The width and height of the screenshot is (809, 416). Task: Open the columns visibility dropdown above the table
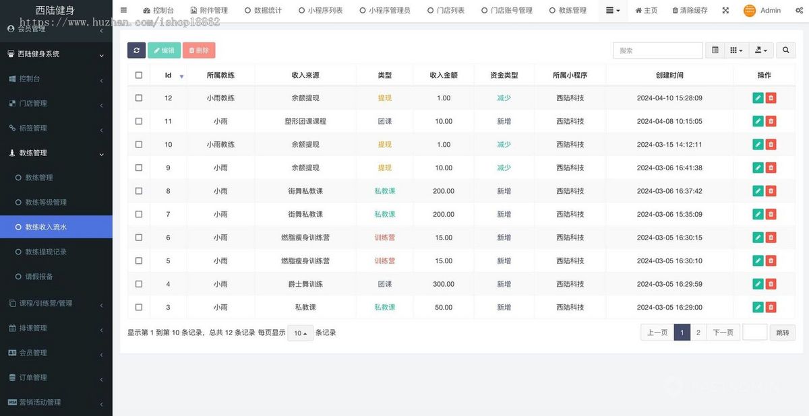click(736, 50)
